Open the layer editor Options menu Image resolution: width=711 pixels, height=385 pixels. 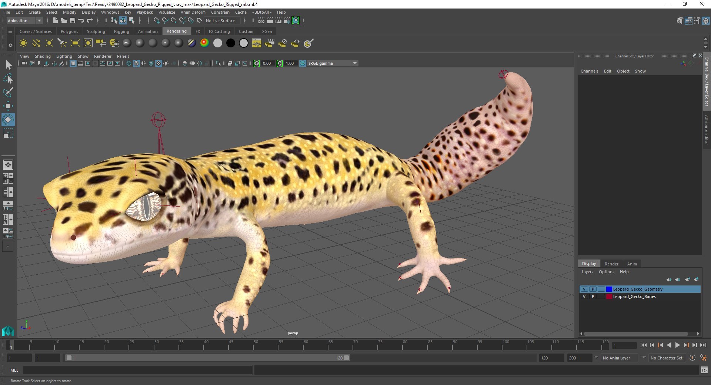[607, 272]
